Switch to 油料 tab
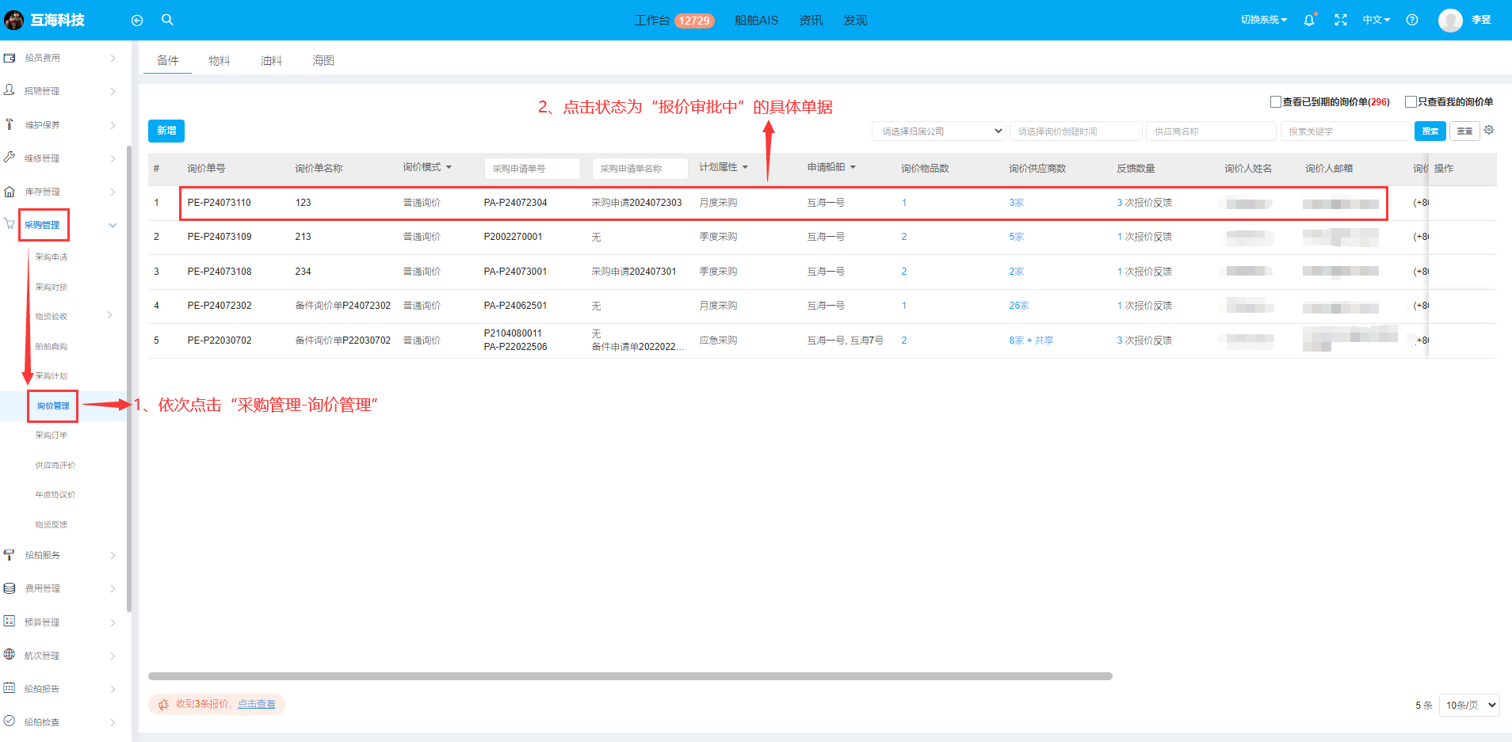 coord(271,60)
